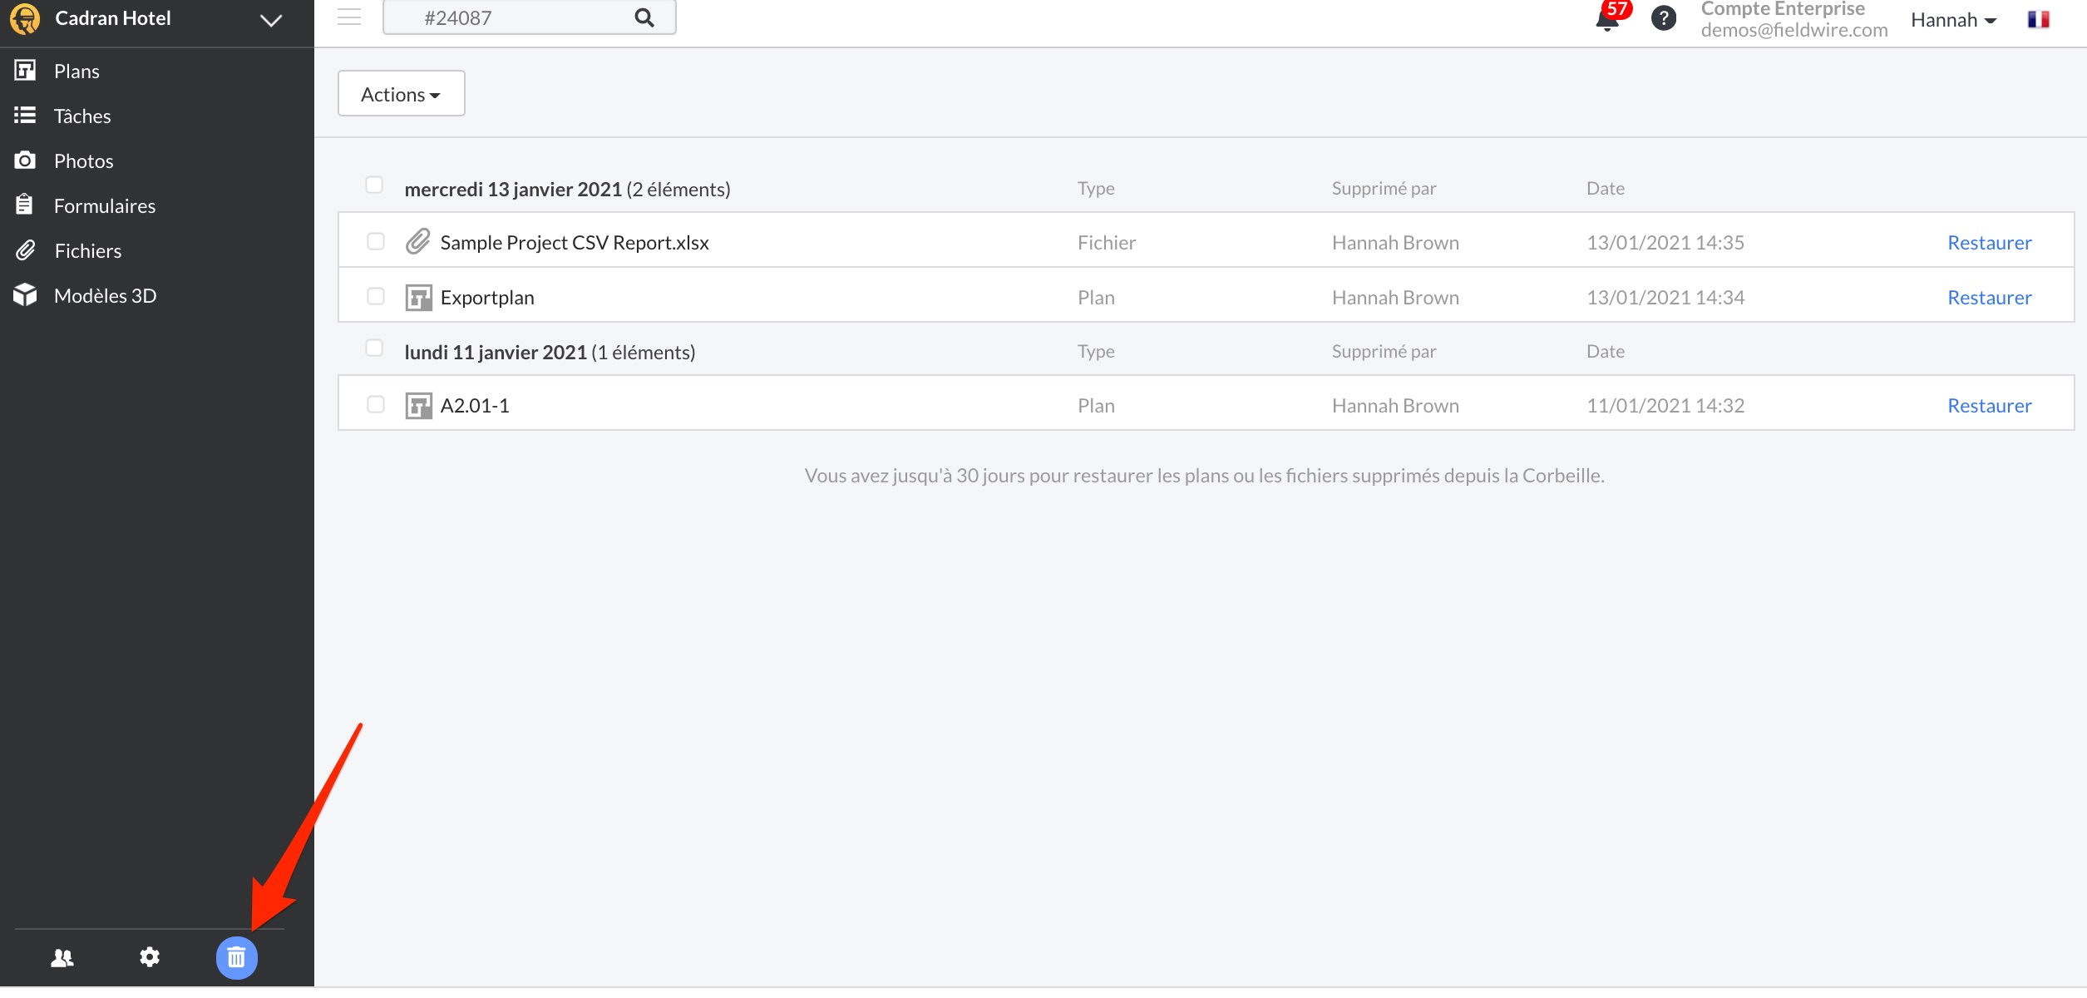Click the Exportplan name
The width and height of the screenshot is (2087, 998).
point(487,298)
